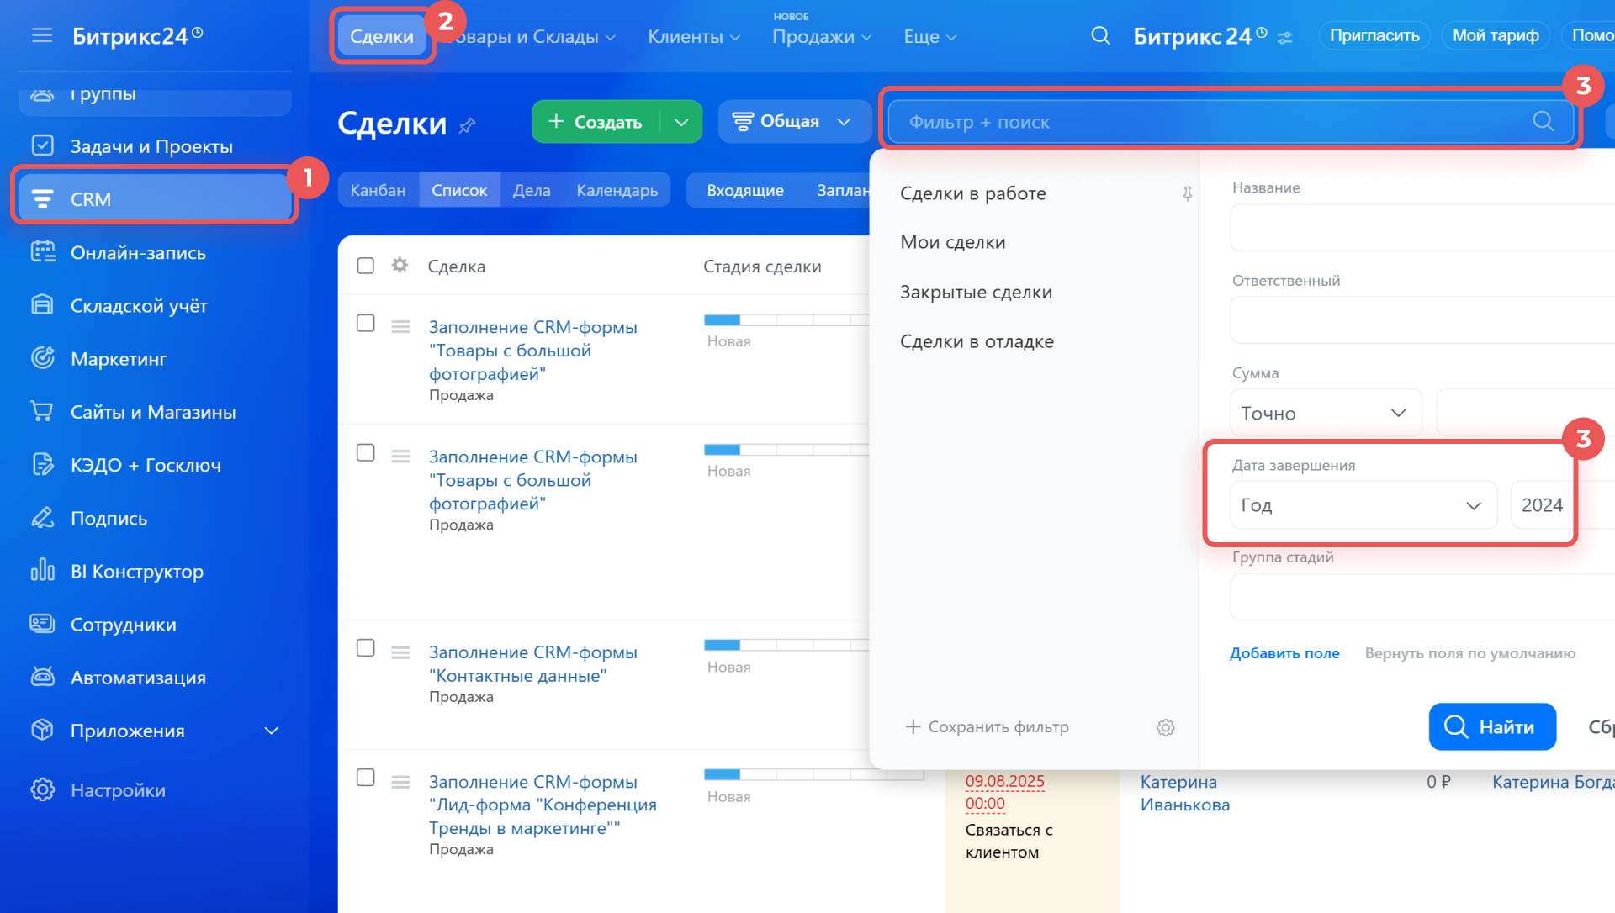The height and width of the screenshot is (913, 1615).
Task: Click the Название filter input field
Action: coord(1422,228)
